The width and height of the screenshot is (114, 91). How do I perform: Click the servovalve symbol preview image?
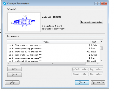coord(24,22)
